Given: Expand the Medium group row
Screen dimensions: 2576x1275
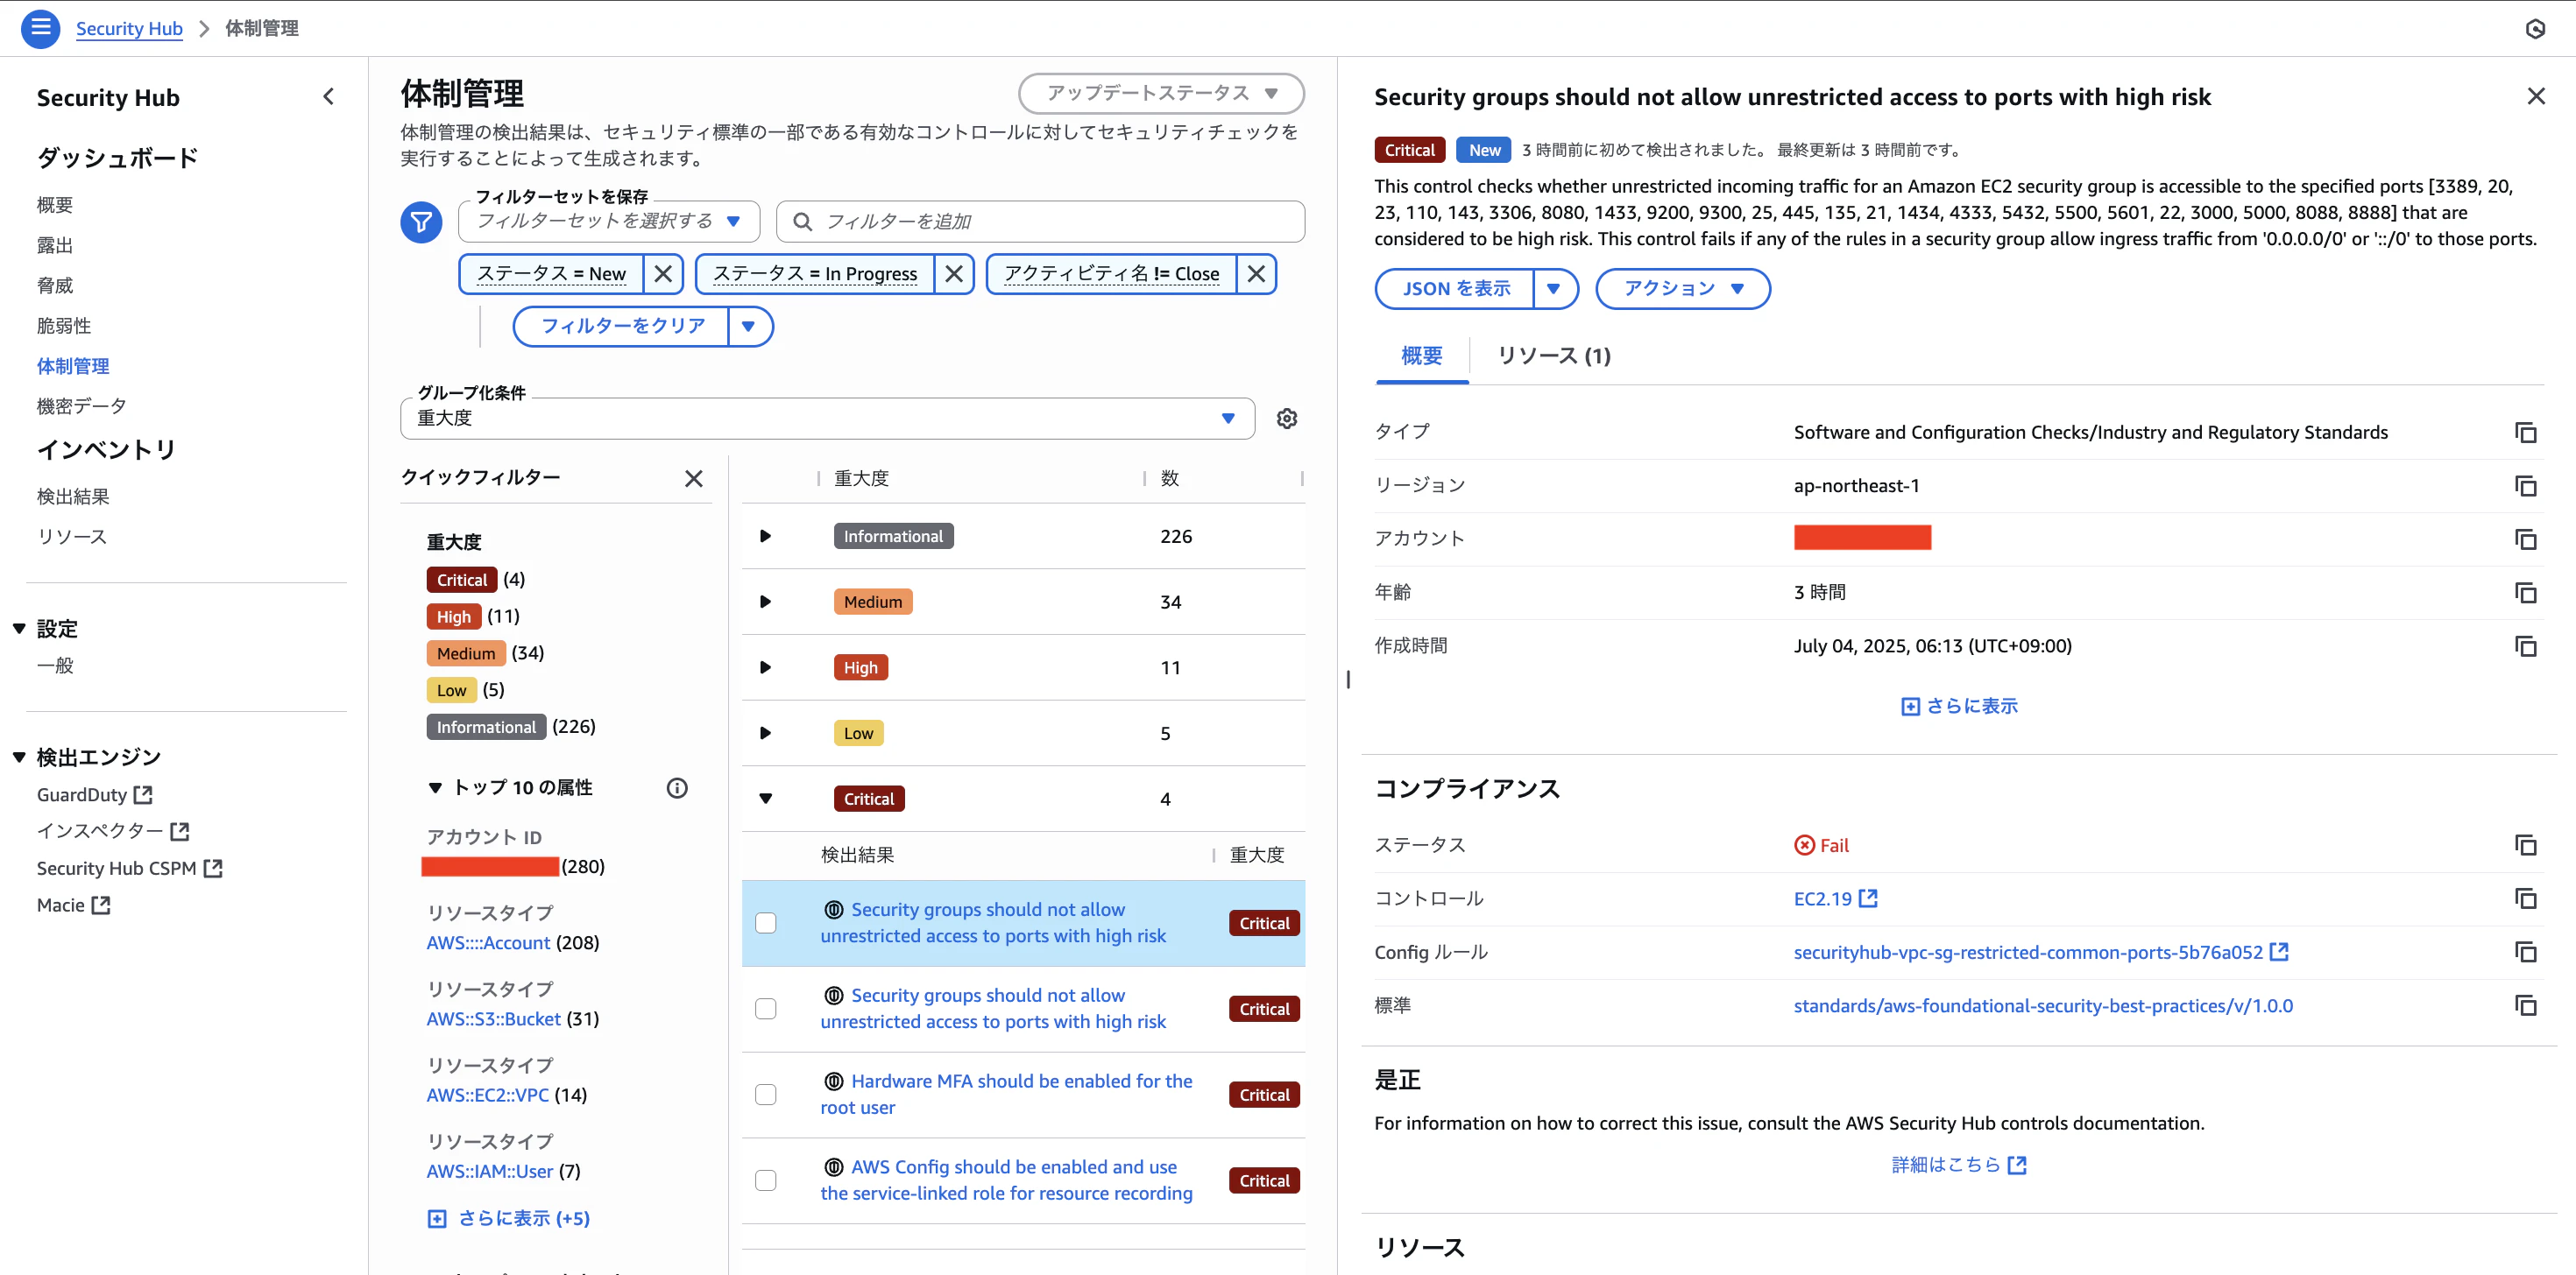Looking at the screenshot, I should [x=765, y=602].
